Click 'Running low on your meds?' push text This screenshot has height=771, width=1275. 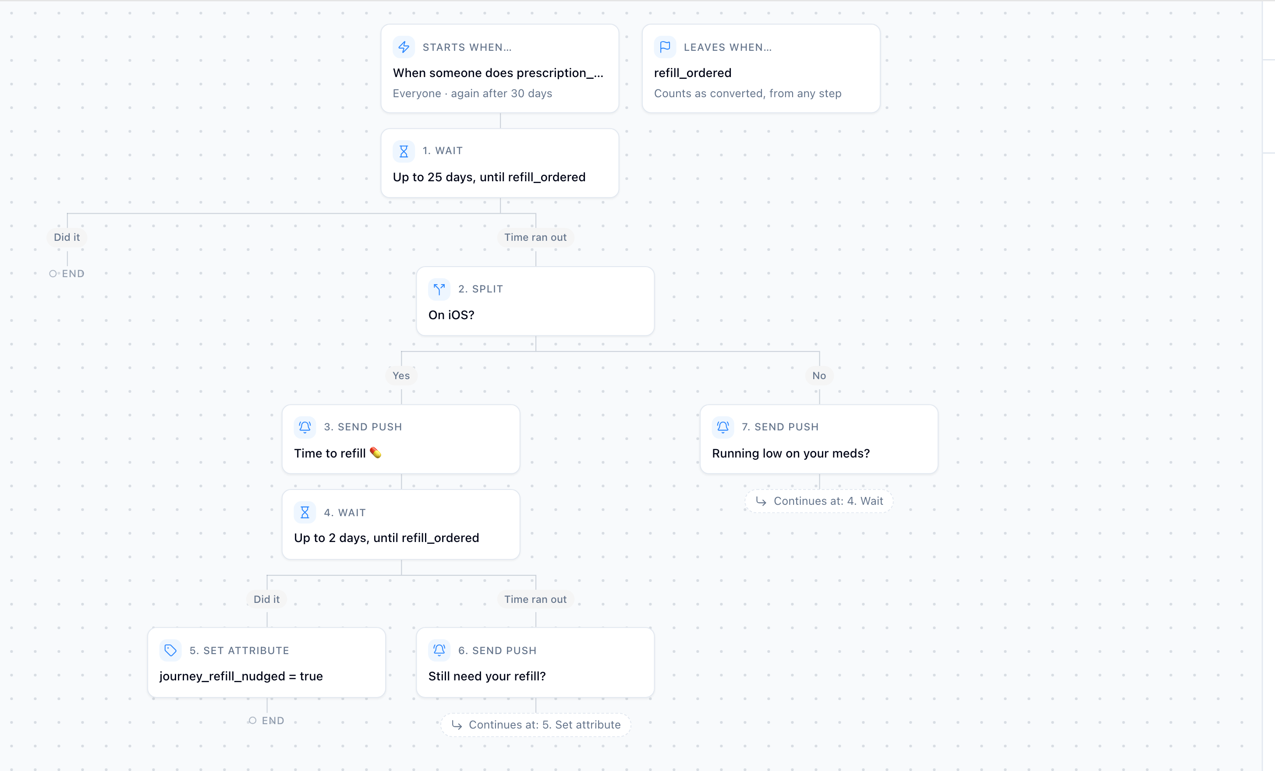(x=791, y=454)
